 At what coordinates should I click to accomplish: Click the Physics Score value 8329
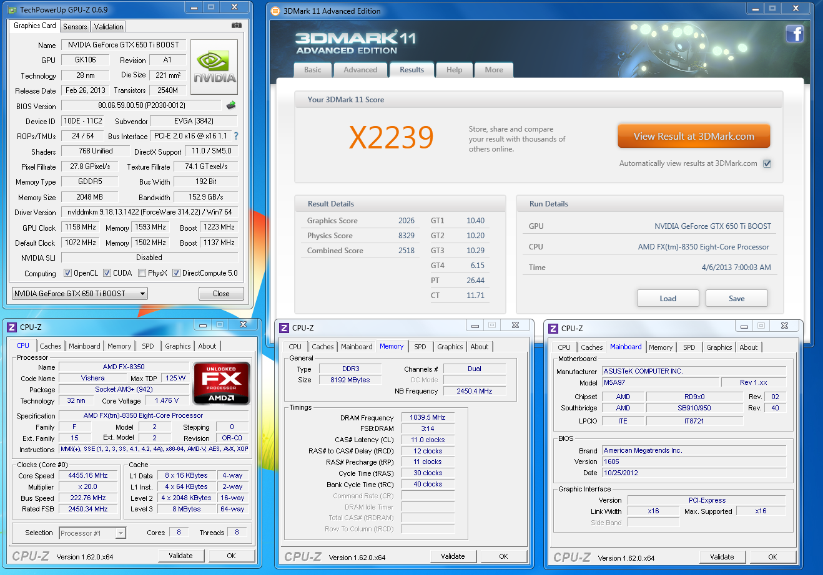[407, 236]
